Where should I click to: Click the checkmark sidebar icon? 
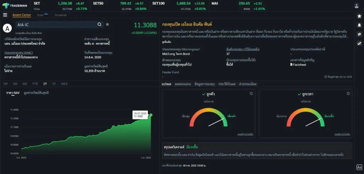point(359,43)
